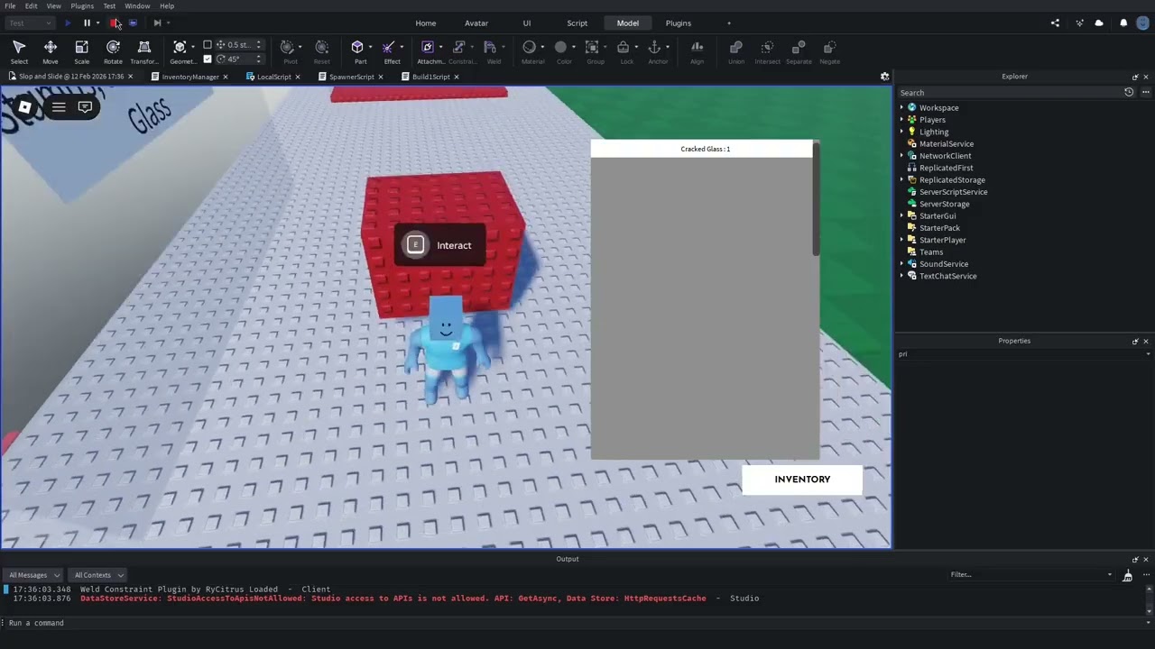Image resolution: width=1155 pixels, height=649 pixels.
Task: Open the Align tool
Action: (x=697, y=51)
